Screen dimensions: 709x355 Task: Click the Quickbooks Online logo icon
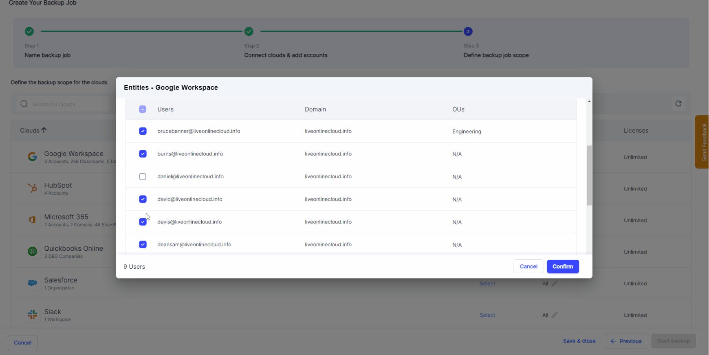32,252
